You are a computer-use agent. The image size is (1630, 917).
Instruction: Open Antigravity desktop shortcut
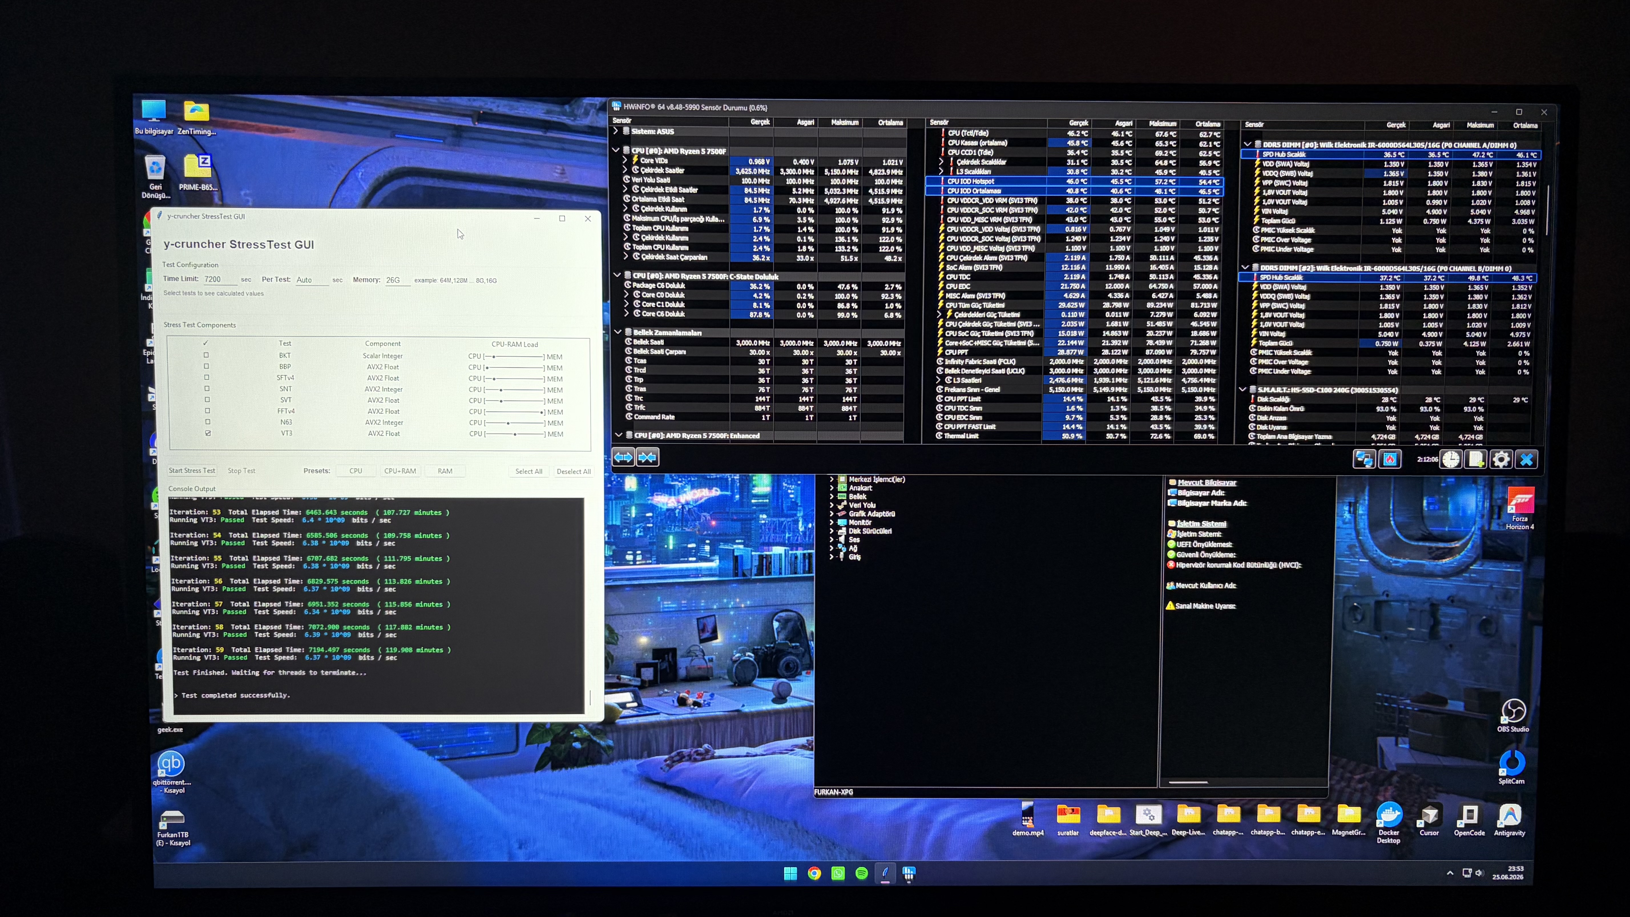[x=1510, y=820]
